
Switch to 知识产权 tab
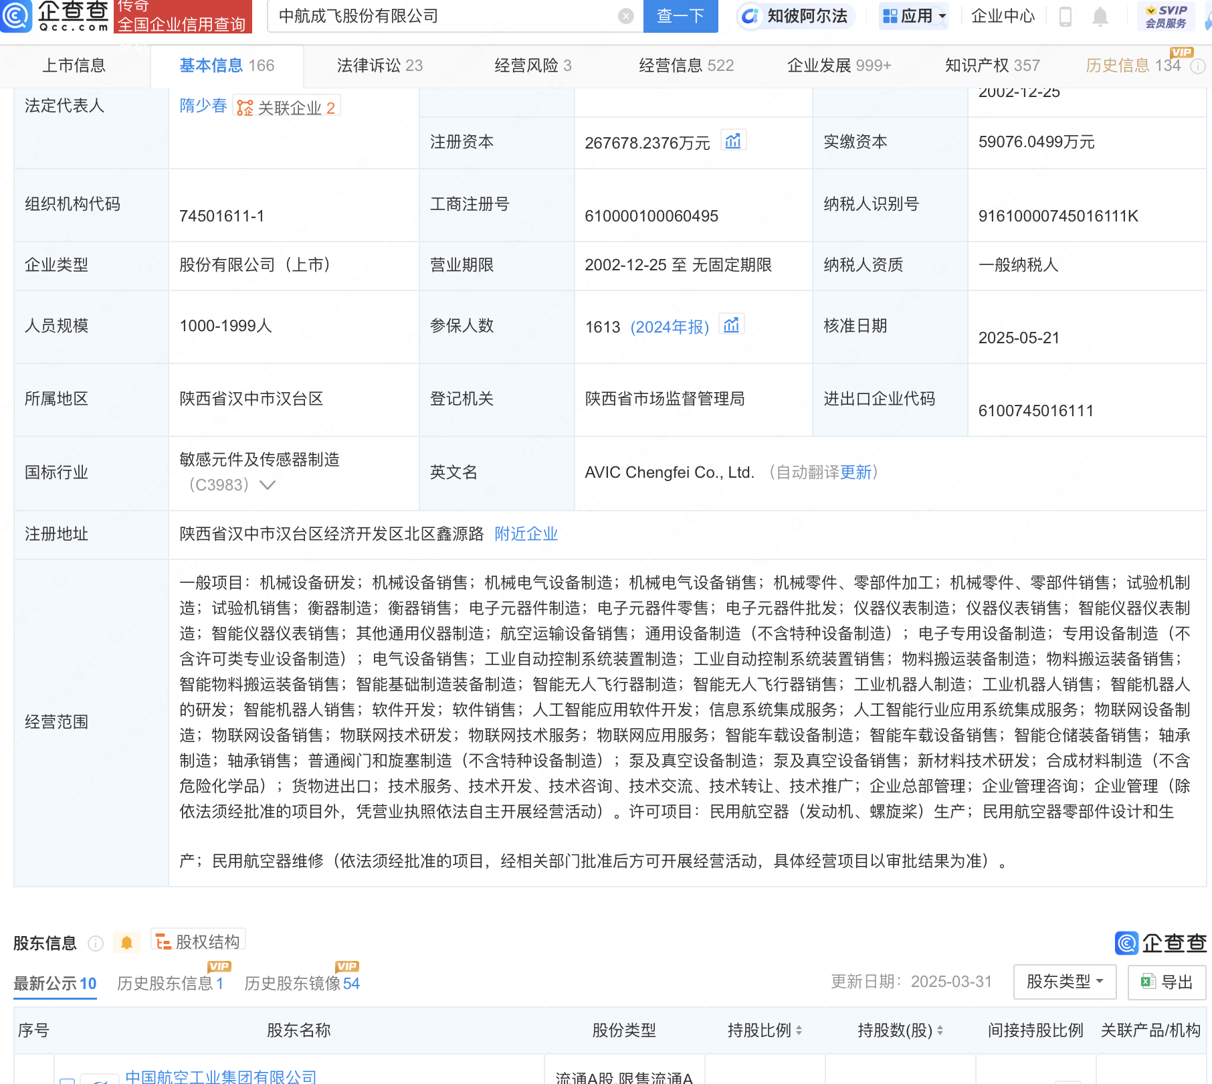point(992,66)
